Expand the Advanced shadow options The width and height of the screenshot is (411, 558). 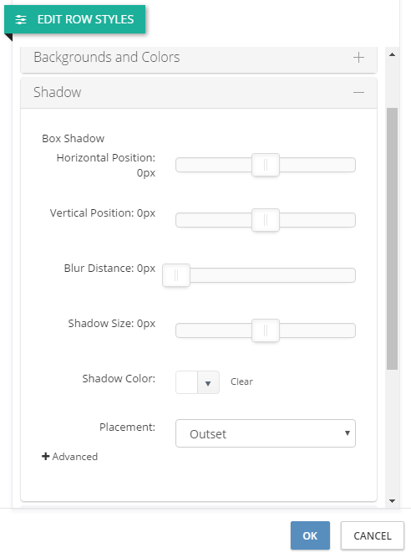point(69,456)
